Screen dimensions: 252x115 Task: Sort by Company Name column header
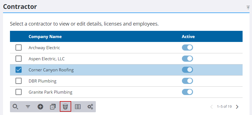pos(45,37)
